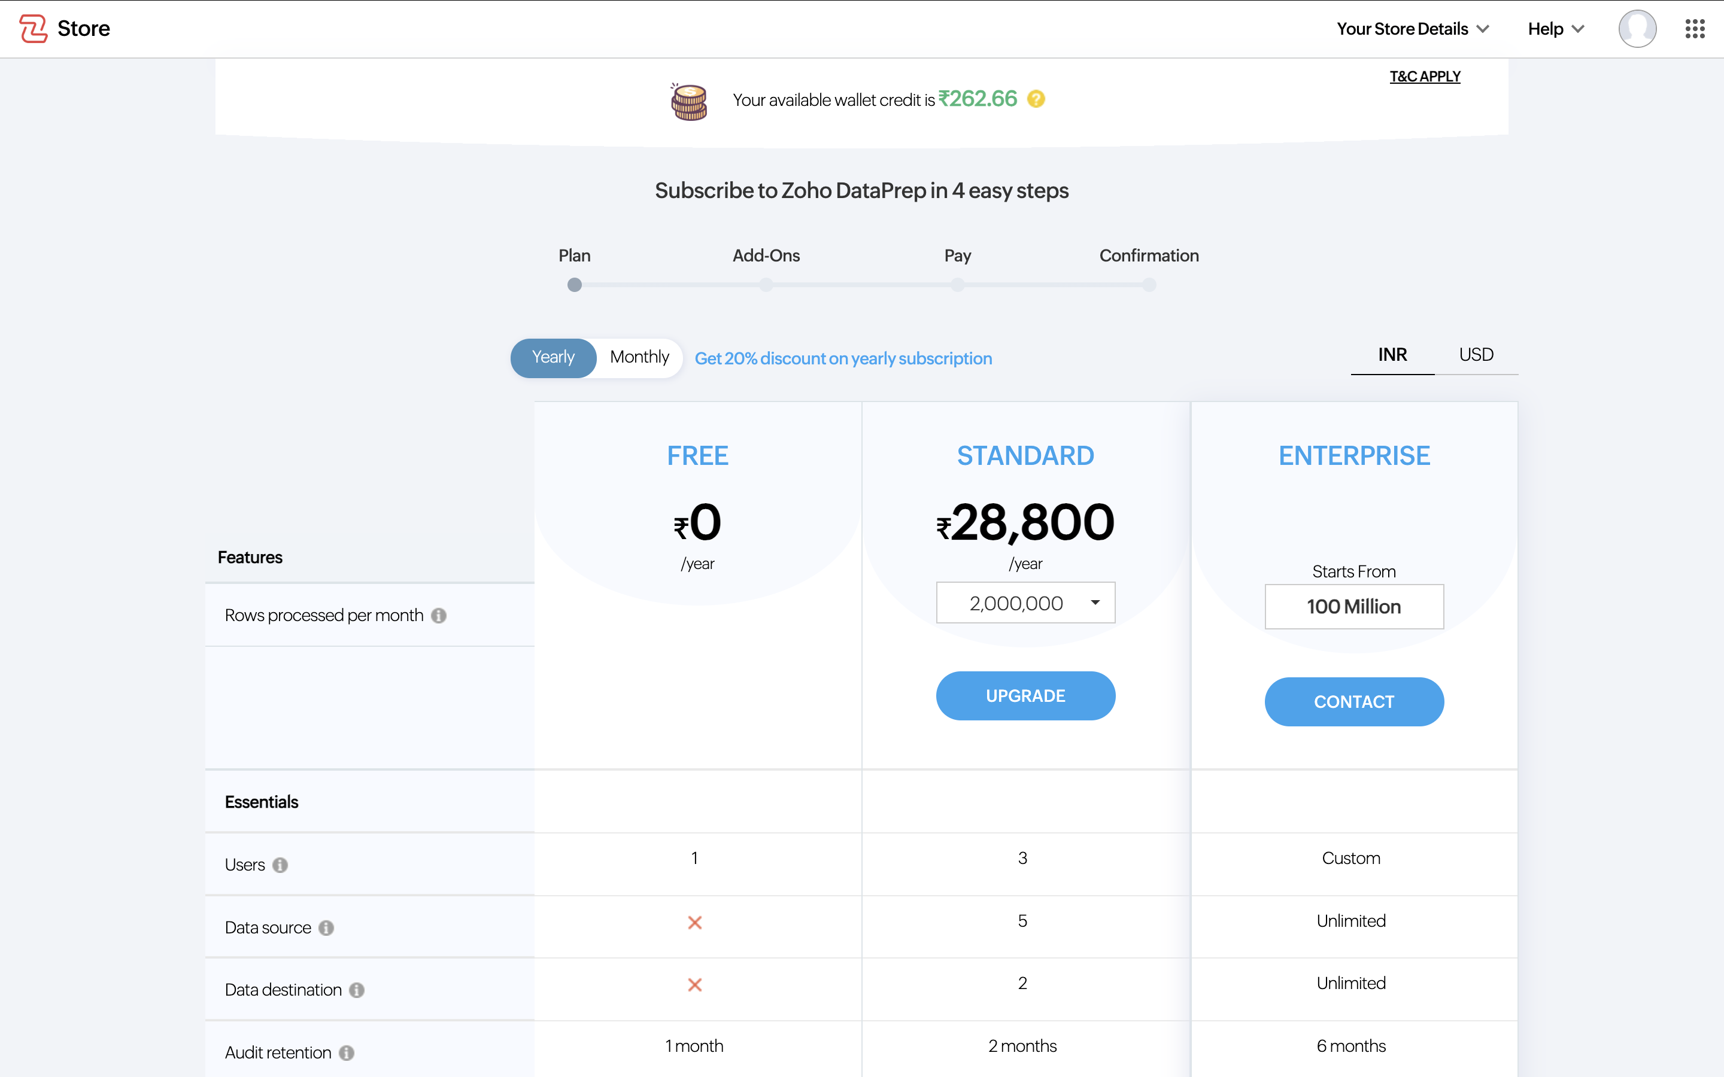Viewport: 1724px width, 1077px height.
Task: Click the Zoho Store logo icon
Action: [x=33, y=29]
